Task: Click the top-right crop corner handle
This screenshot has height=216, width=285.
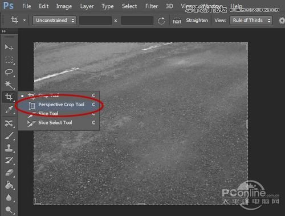Action: click(x=245, y=45)
